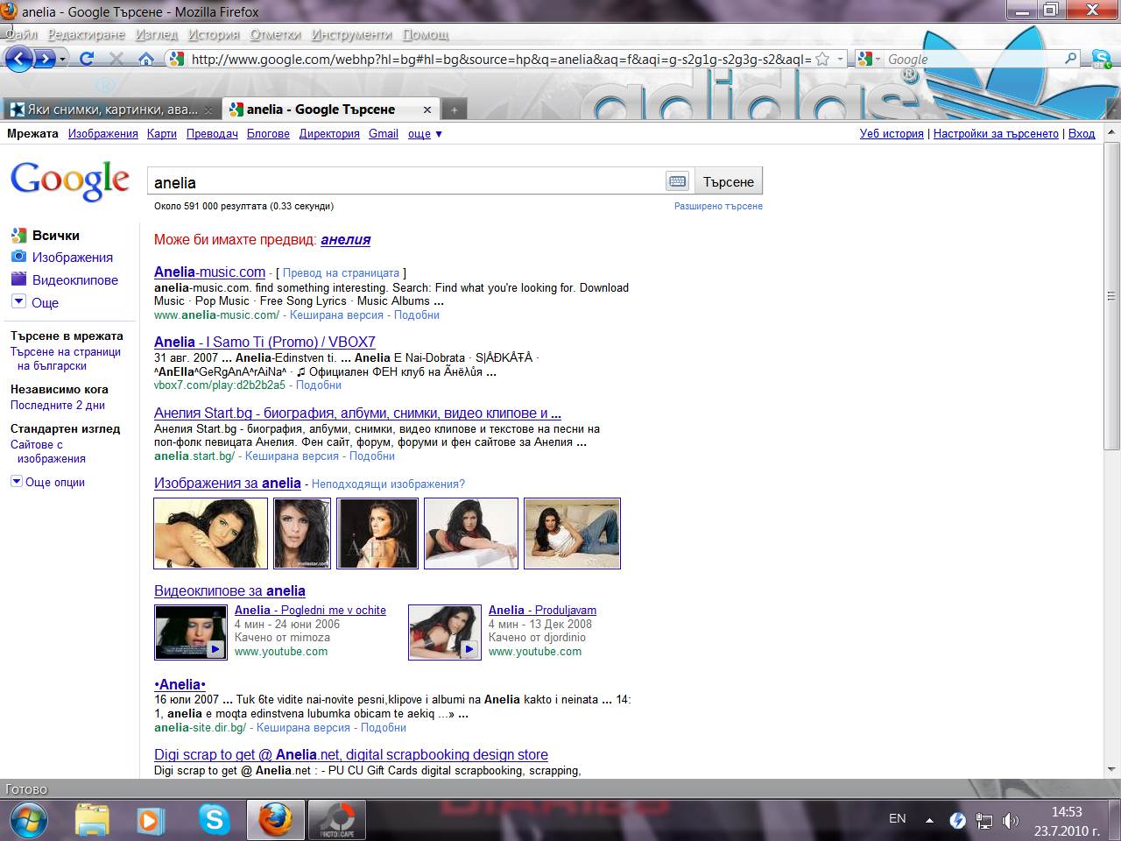
Task: Go back with the Back arrow button
Action: pyautogui.click(x=18, y=59)
